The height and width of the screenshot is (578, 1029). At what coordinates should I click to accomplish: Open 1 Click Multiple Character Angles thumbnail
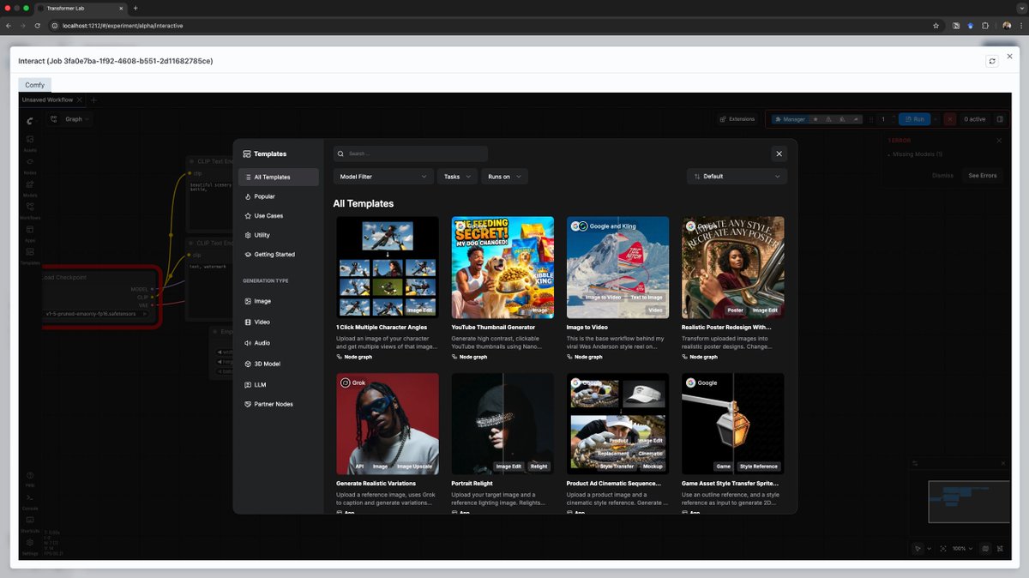(x=388, y=268)
